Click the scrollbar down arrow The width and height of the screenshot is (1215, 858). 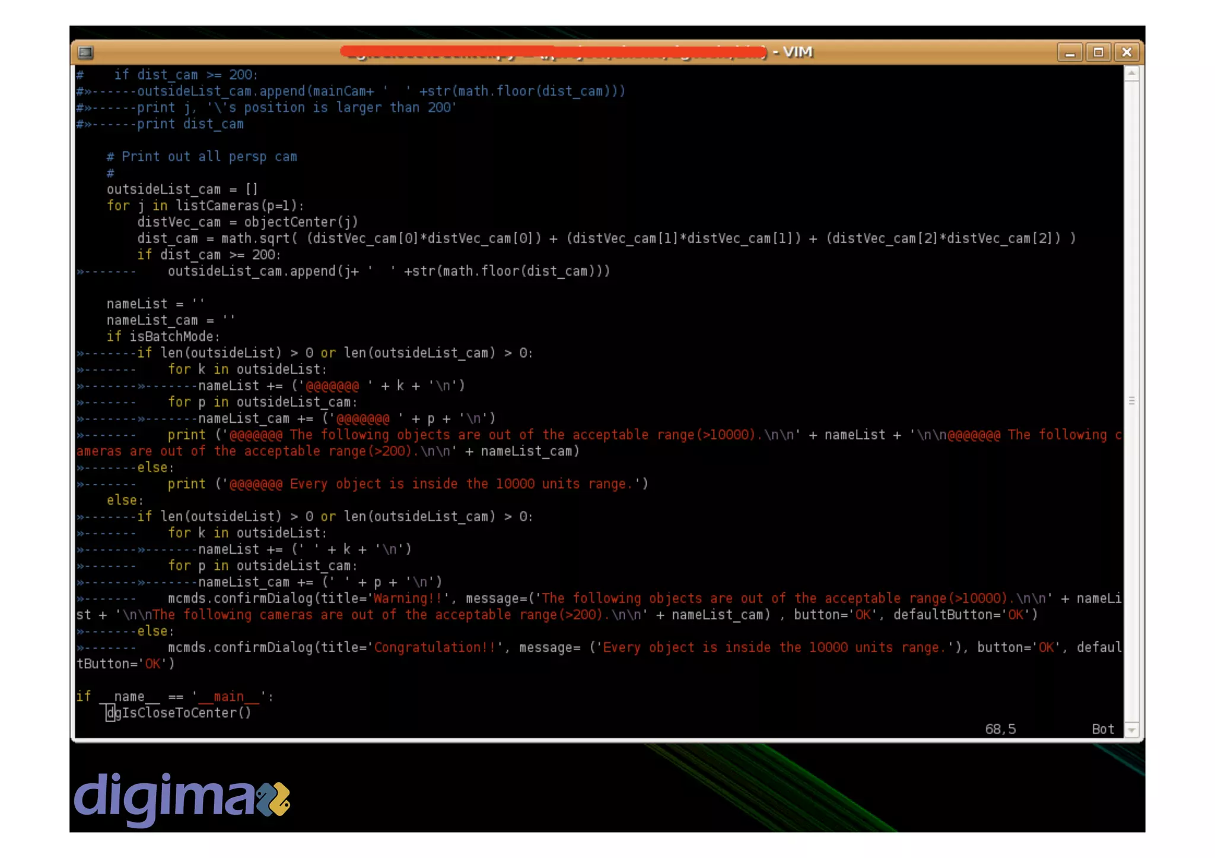pos(1132,730)
